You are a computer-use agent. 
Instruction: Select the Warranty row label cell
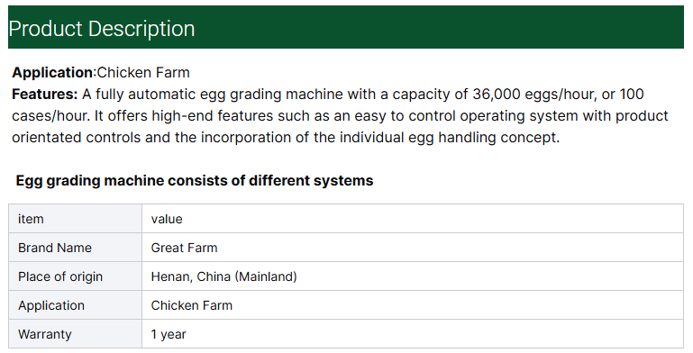tap(75, 333)
